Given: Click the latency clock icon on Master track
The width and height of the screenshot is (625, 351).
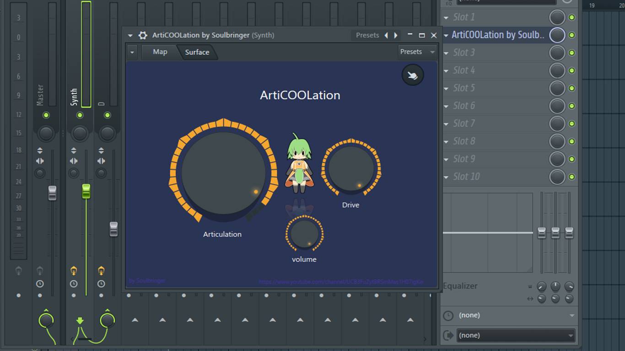Looking at the screenshot, I should (40, 284).
